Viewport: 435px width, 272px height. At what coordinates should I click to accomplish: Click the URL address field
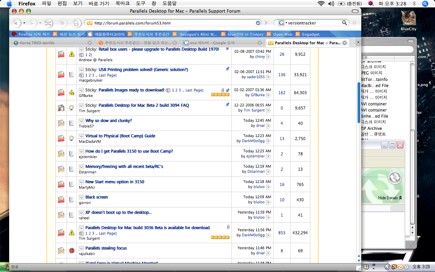coord(174,23)
